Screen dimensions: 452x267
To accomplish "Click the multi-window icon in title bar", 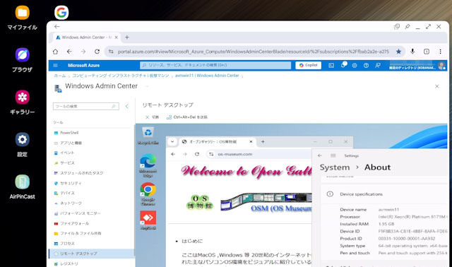I will pos(397,27).
